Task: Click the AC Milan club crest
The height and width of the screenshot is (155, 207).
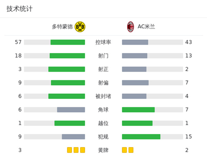Action: (x=130, y=26)
